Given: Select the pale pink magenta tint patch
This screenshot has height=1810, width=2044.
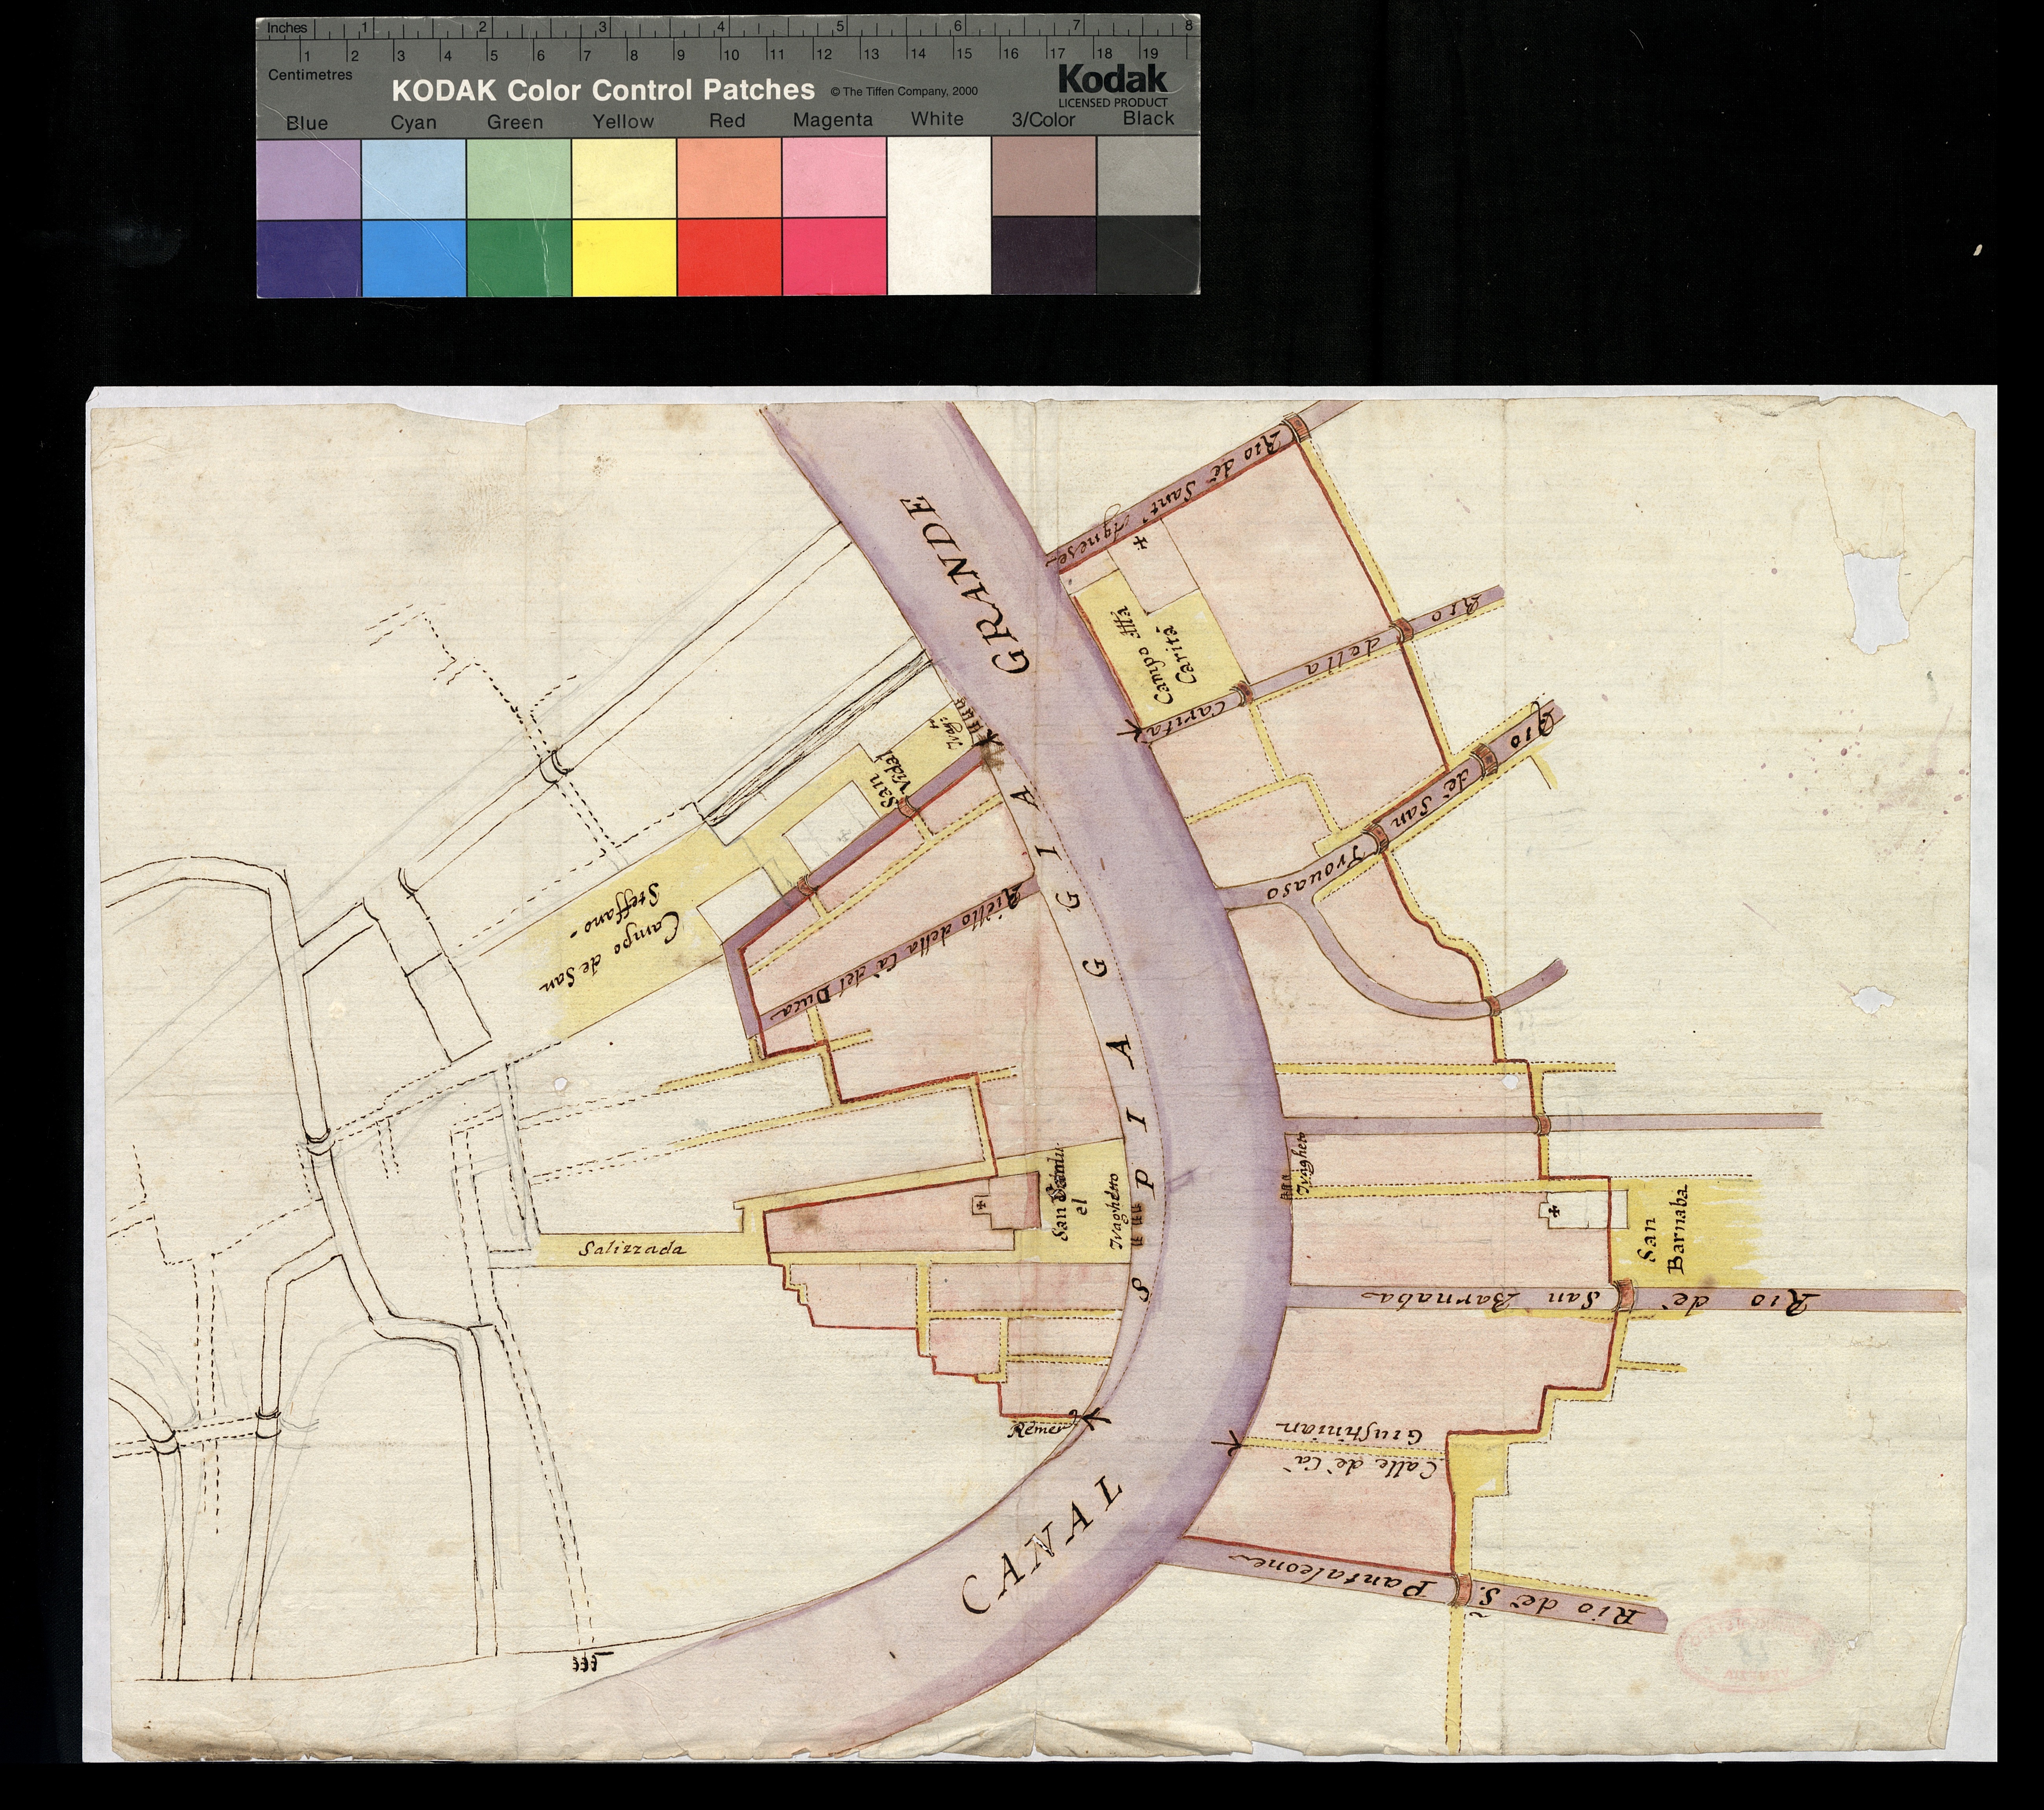Looking at the screenshot, I should pyautogui.click(x=834, y=177).
